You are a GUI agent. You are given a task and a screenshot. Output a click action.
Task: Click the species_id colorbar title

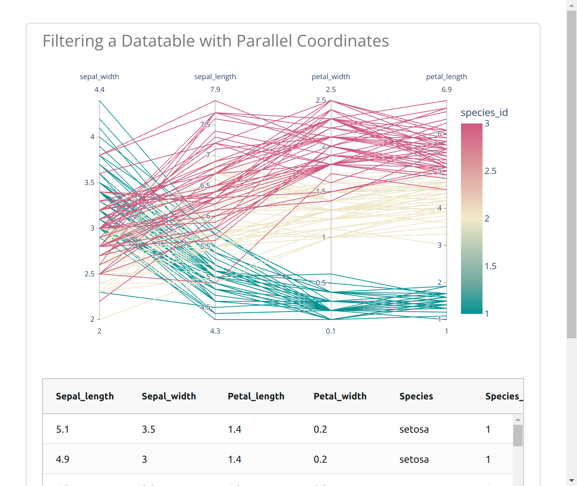coord(484,112)
